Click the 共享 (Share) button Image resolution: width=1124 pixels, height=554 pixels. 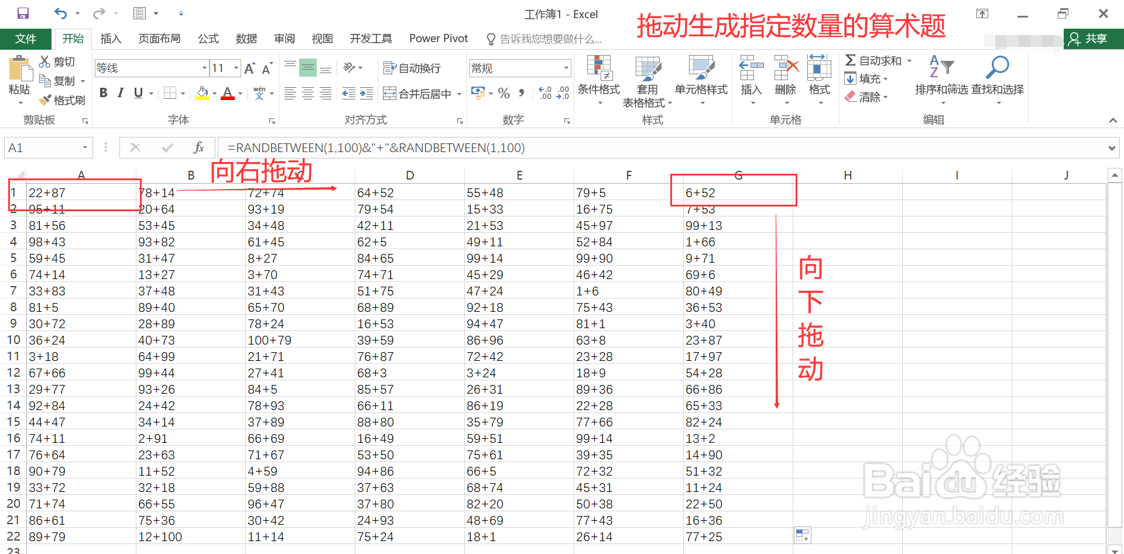pyautogui.click(x=1092, y=39)
